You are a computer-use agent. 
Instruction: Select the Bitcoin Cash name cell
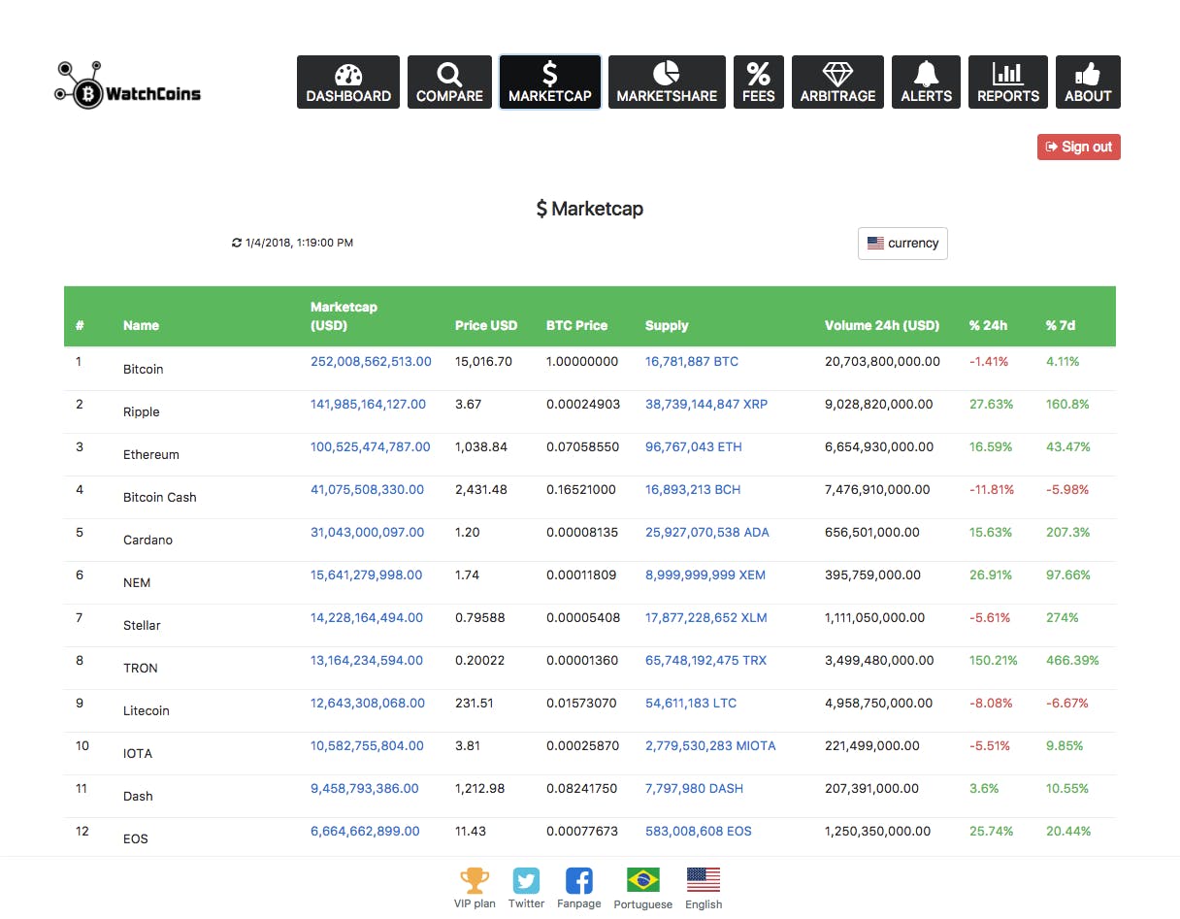click(160, 497)
